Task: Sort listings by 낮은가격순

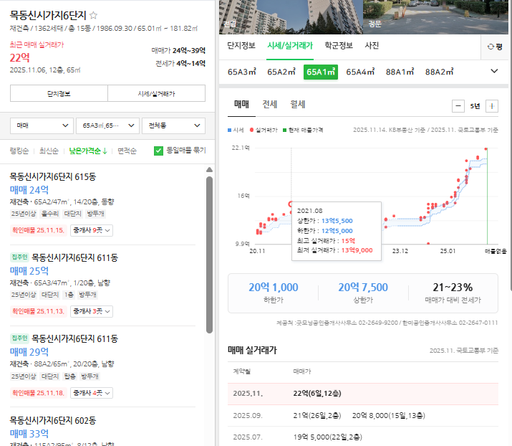Action: 88,151
